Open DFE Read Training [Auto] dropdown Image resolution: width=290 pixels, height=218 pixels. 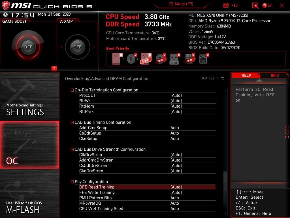tap(176, 187)
